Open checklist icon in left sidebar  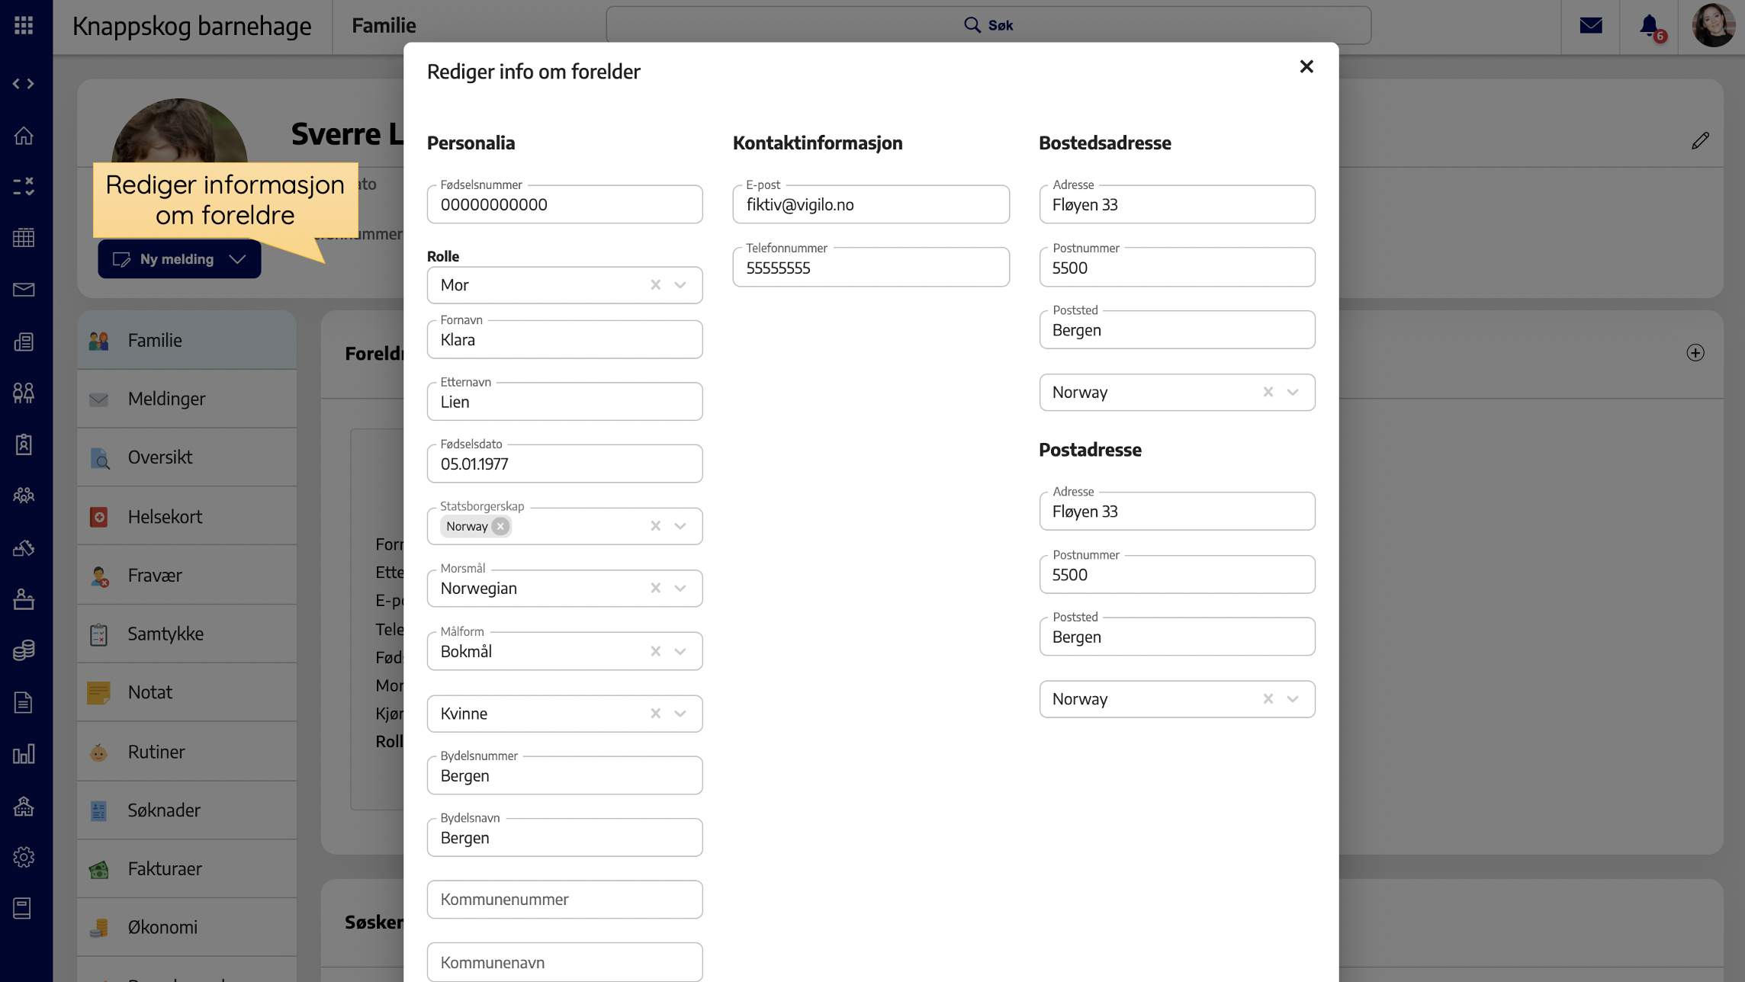coord(24,186)
